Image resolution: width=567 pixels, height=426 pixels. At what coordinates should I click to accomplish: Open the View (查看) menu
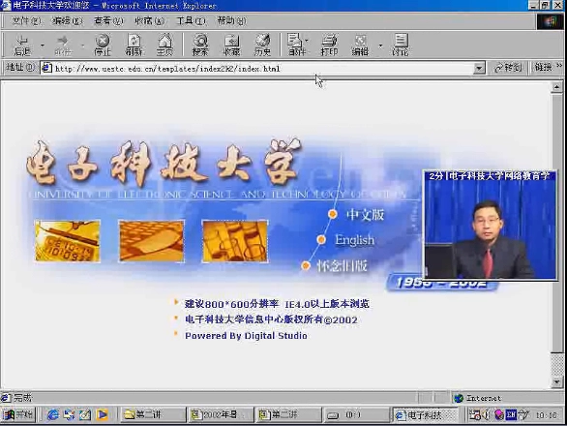(108, 21)
